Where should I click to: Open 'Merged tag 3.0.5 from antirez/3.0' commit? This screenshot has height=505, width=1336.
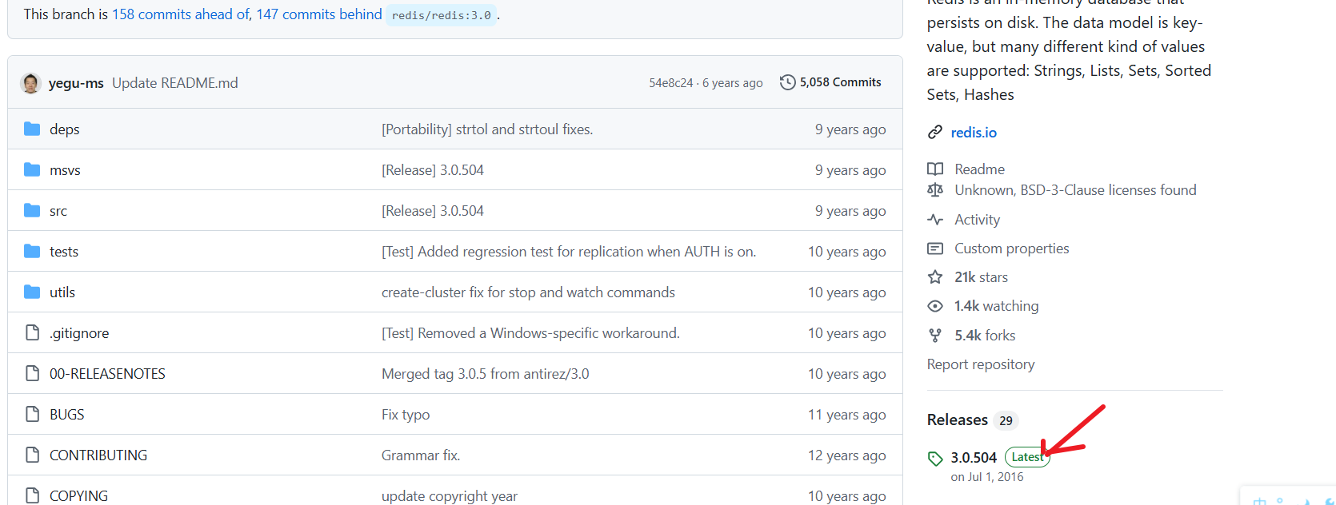[x=486, y=374]
